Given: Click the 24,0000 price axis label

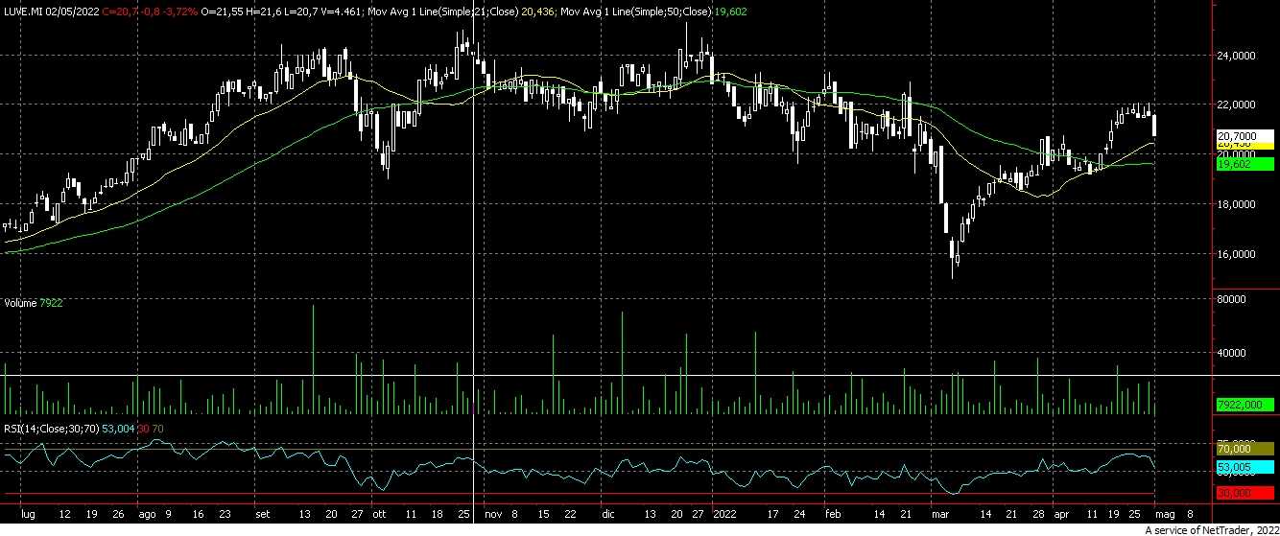Looking at the screenshot, I should tap(1236, 57).
